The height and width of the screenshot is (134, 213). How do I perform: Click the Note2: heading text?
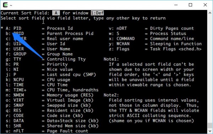point(111,95)
